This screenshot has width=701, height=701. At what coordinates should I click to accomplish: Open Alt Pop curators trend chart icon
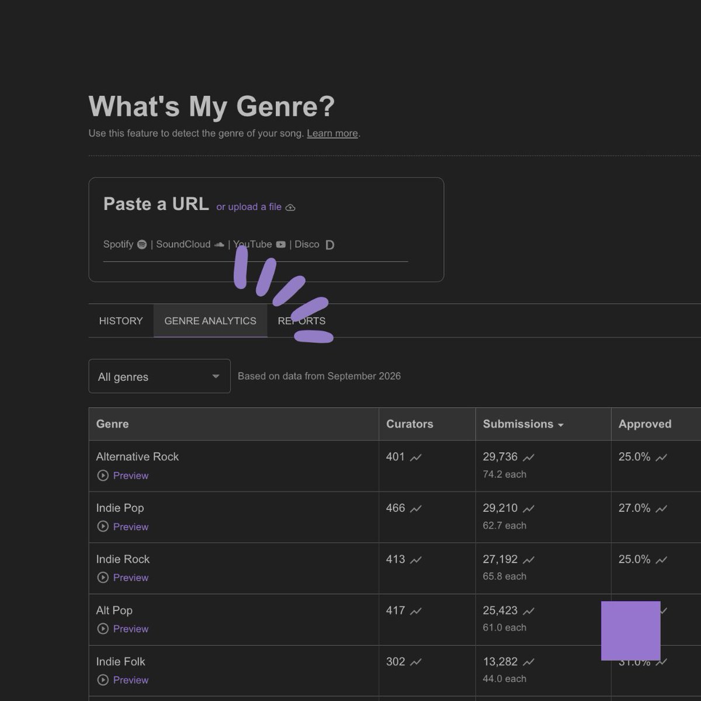click(x=416, y=611)
